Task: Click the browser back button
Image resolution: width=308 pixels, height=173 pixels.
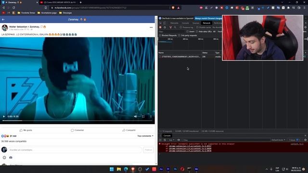Action: tap(3, 8)
